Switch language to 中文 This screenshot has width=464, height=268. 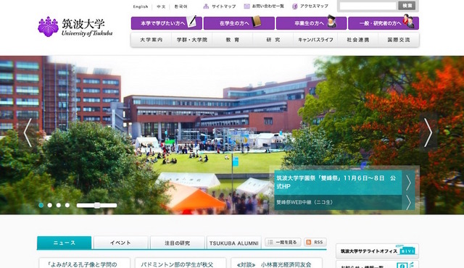[x=161, y=7]
